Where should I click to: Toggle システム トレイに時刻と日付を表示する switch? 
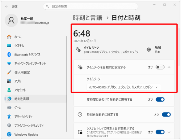point(160,132)
